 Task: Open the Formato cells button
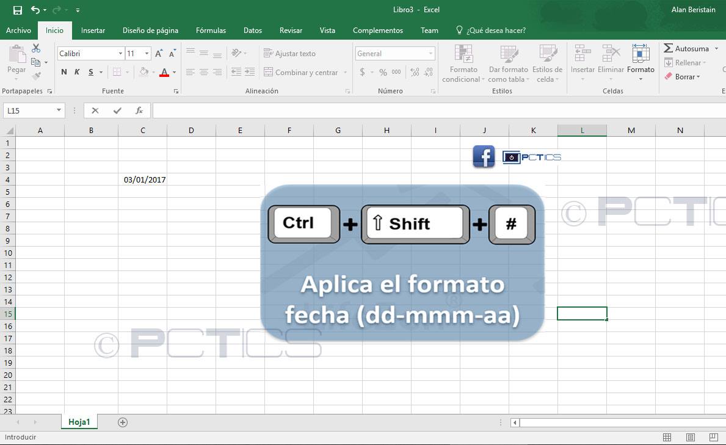point(641,63)
